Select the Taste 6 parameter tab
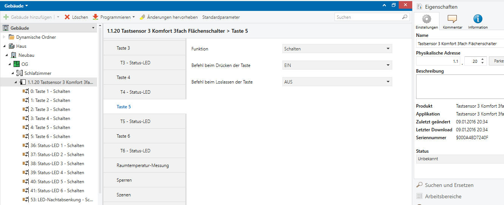This screenshot has width=504, height=205. click(x=123, y=136)
